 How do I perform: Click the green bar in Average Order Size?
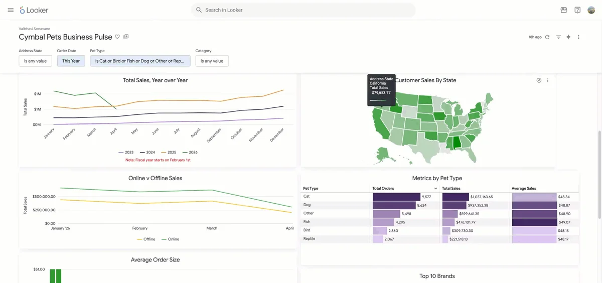pos(55,276)
